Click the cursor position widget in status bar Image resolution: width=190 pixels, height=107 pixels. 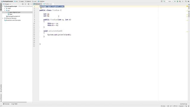point(168,106)
